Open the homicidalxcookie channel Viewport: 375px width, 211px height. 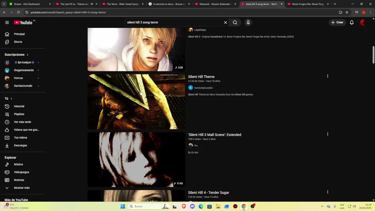pos(203,88)
